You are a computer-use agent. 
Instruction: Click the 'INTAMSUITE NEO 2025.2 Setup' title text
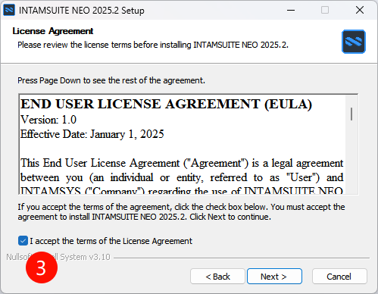[82, 11]
